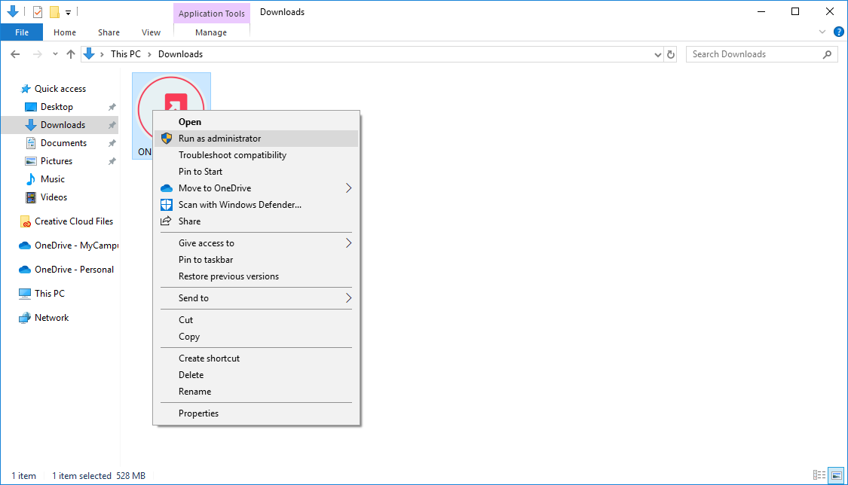This screenshot has width=848, height=485.
Task: Choose Cut from the context menu
Action: coord(256,320)
